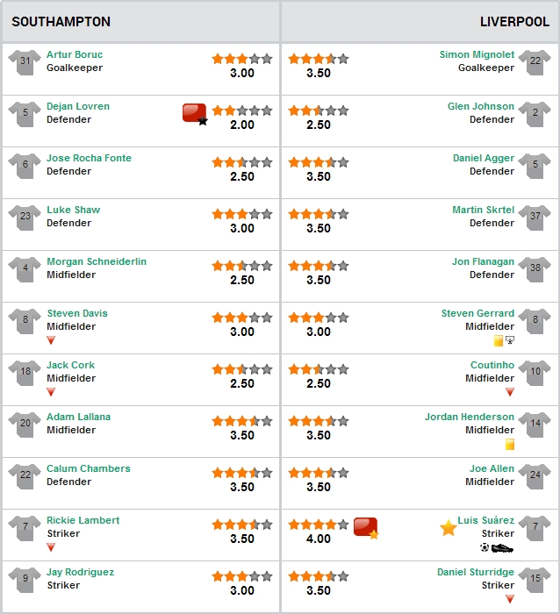The height and width of the screenshot is (614, 560).
Task: Click Artur Boruc's number 31 shirt icon
Action: coord(25,62)
